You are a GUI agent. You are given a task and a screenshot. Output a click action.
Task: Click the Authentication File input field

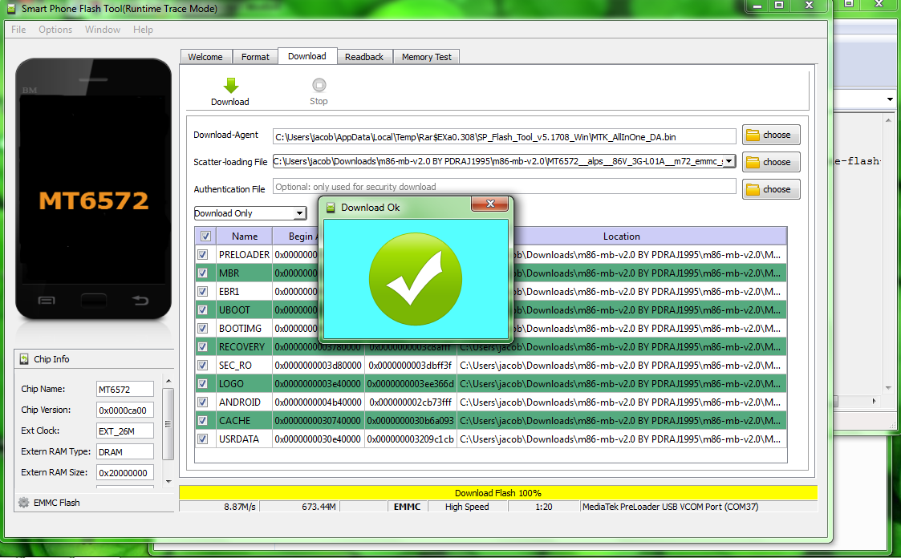504,187
